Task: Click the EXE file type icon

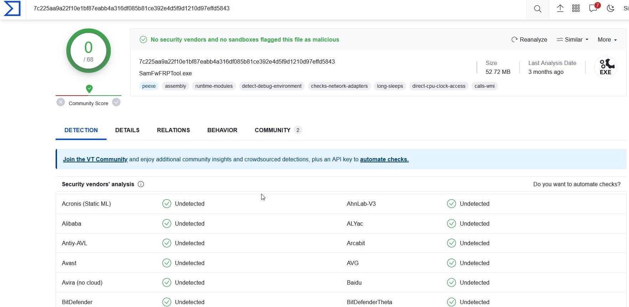Action: (x=605, y=67)
